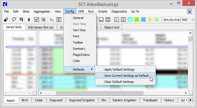The width and height of the screenshot is (197, 108).
Task: Click the object diagram icon beside the plot icon
Action: coord(59,20)
